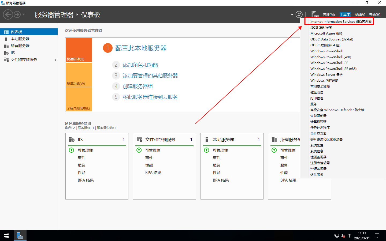Click the 了解详细信息(L) tile
This screenshot has width=386, height=241.
79,99
